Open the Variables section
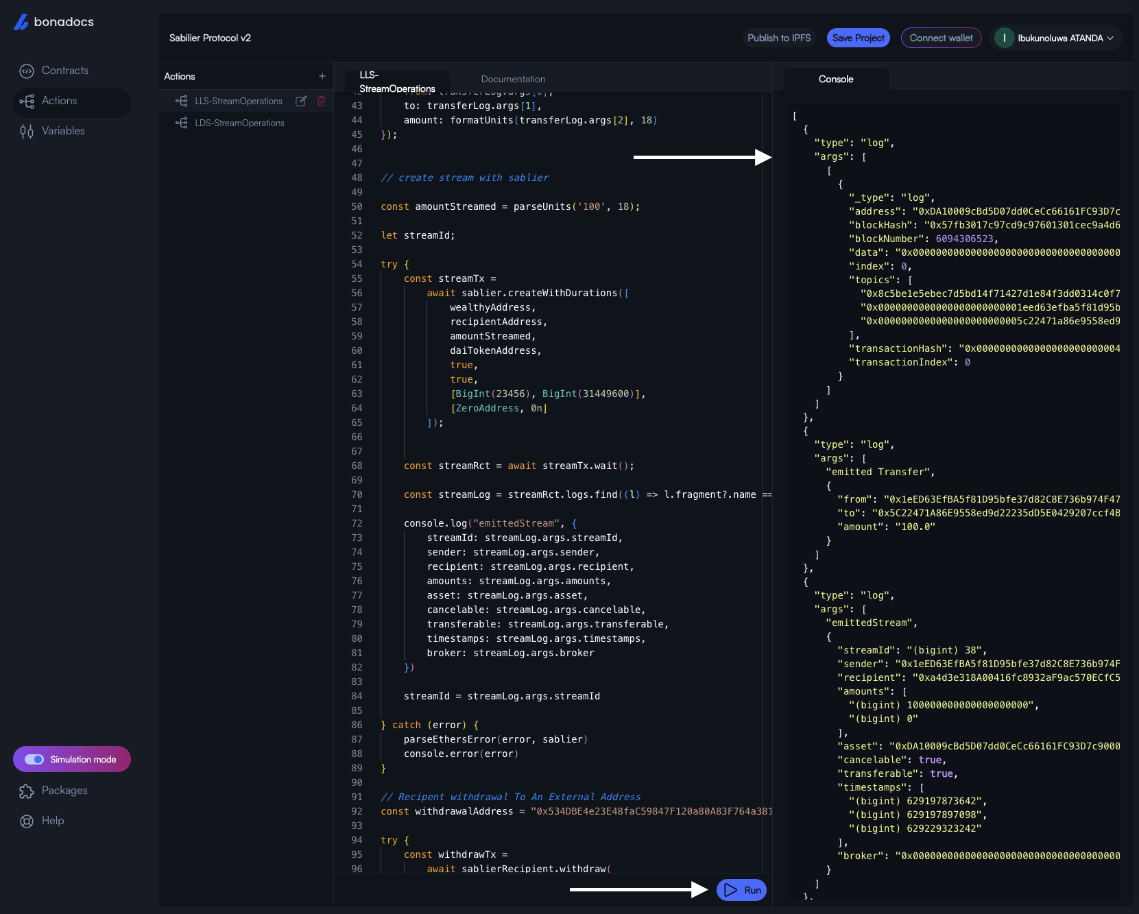 click(x=63, y=131)
